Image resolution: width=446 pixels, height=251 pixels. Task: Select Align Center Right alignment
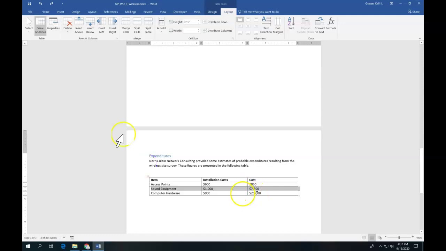pos(255,26)
